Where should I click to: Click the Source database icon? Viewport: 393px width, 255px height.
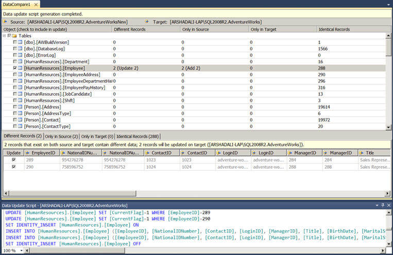(5, 22)
